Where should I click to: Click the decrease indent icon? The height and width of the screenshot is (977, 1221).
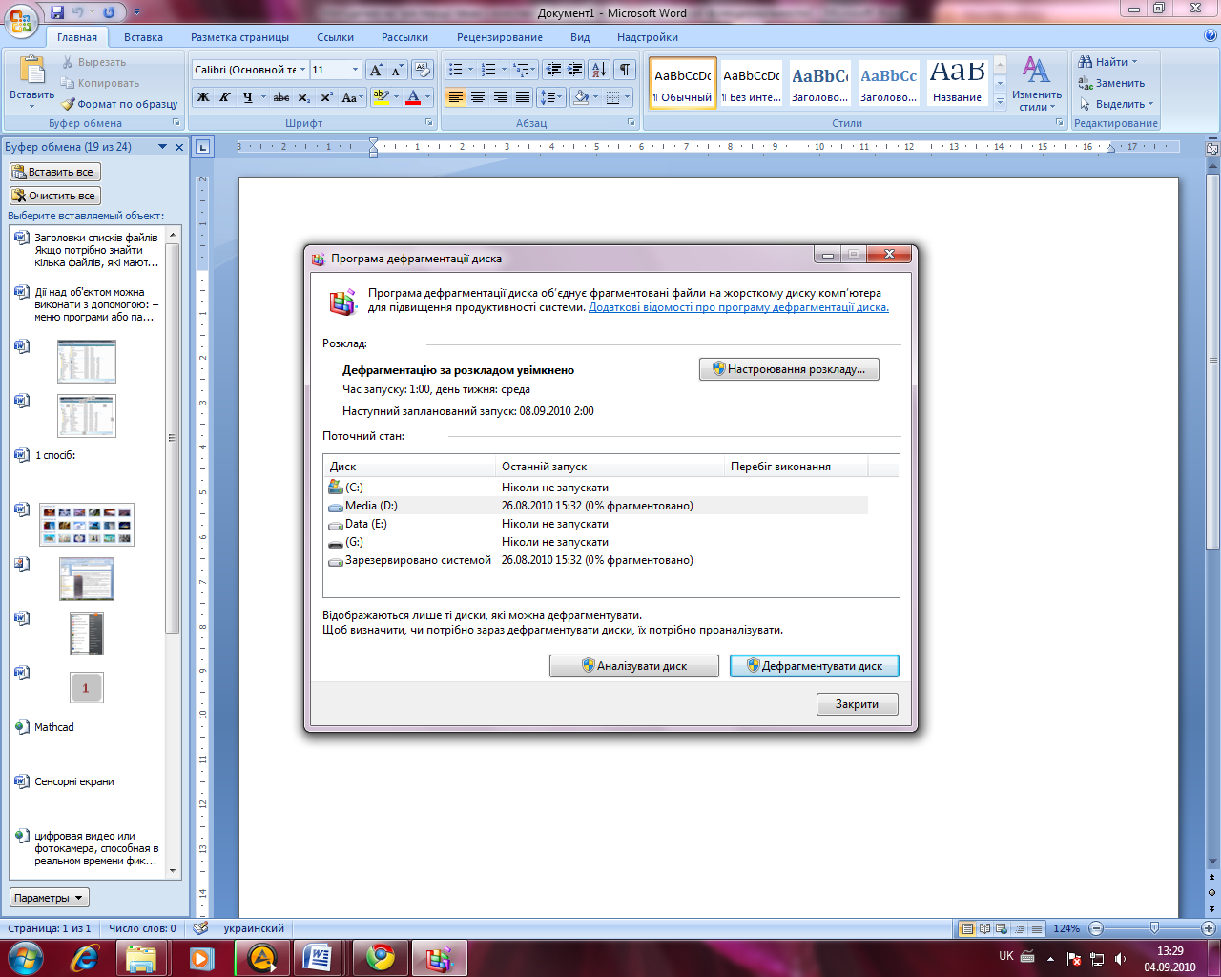[x=553, y=70]
